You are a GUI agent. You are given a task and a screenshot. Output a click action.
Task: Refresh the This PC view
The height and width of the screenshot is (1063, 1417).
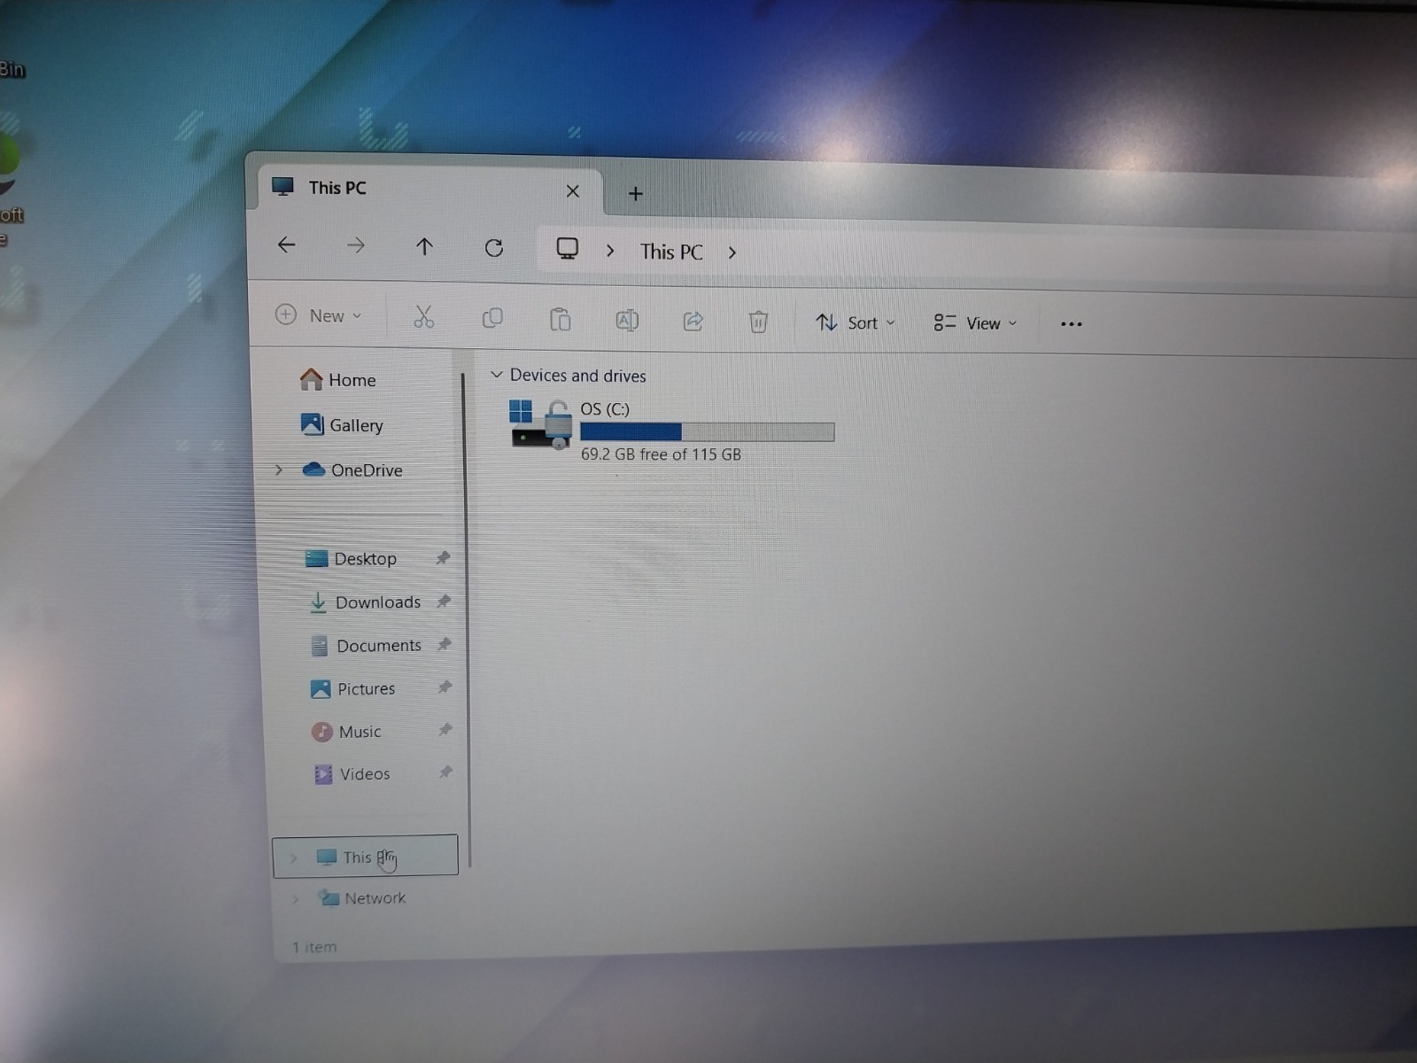(494, 247)
